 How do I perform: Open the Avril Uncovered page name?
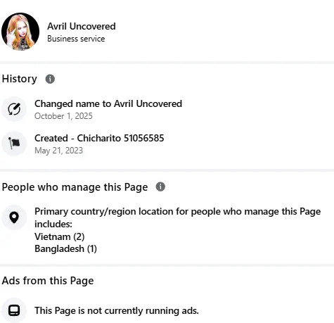tap(82, 26)
